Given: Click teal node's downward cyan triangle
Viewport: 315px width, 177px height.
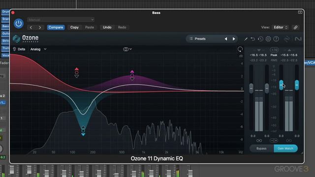Looking at the screenshot, I should (x=83, y=135).
